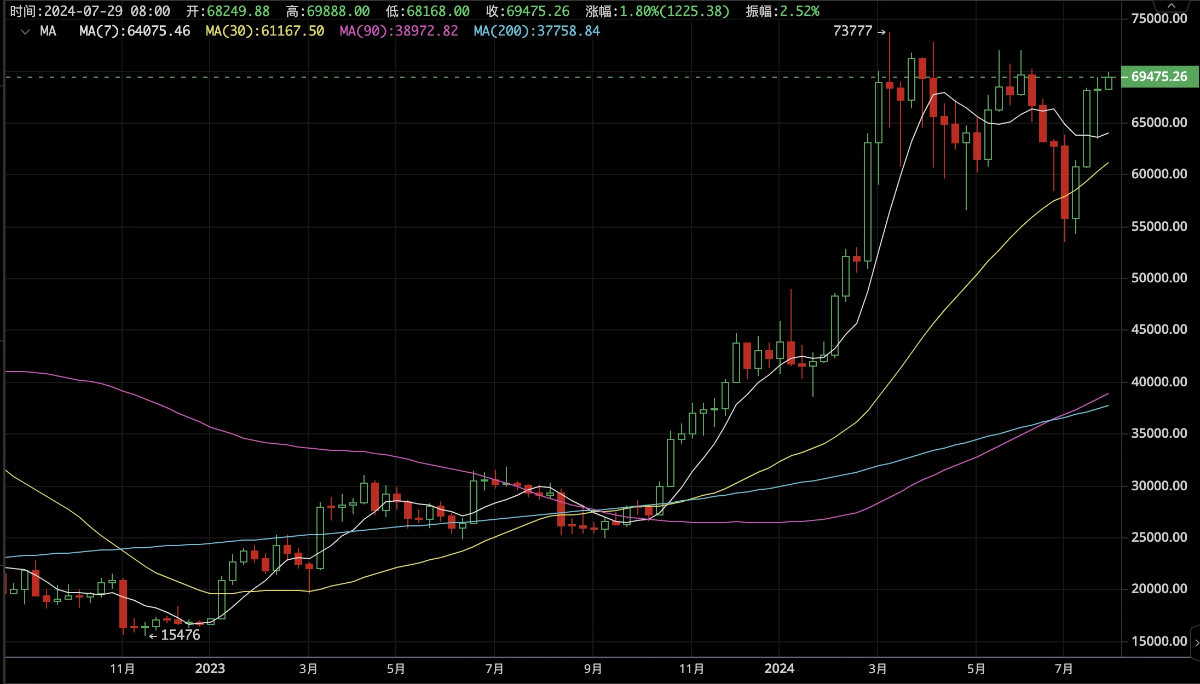Click the 2023 label on time axis
The width and height of the screenshot is (1200, 684).
(x=210, y=669)
